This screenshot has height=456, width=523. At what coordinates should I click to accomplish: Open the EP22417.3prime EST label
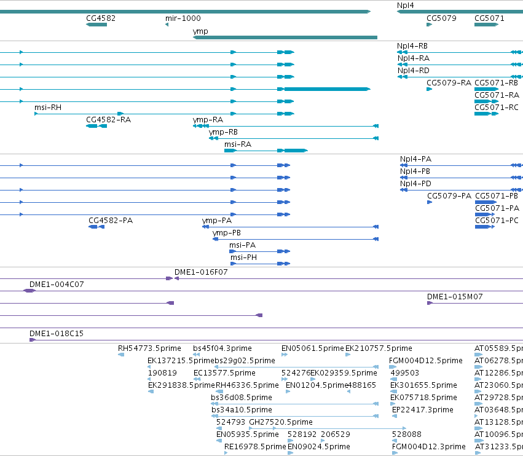click(x=423, y=410)
